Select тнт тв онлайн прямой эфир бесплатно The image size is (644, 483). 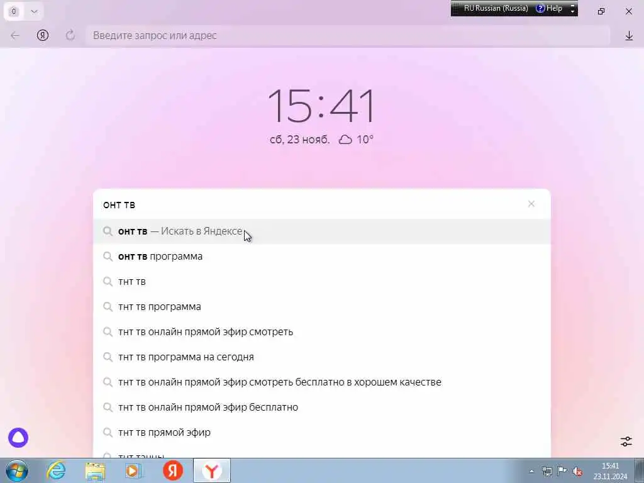click(322, 408)
